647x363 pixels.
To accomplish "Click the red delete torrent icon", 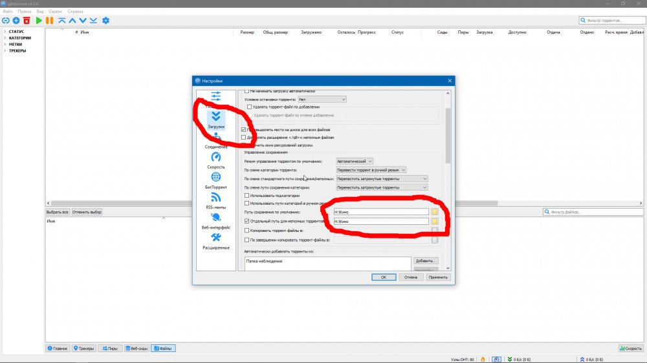I will pos(27,21).
